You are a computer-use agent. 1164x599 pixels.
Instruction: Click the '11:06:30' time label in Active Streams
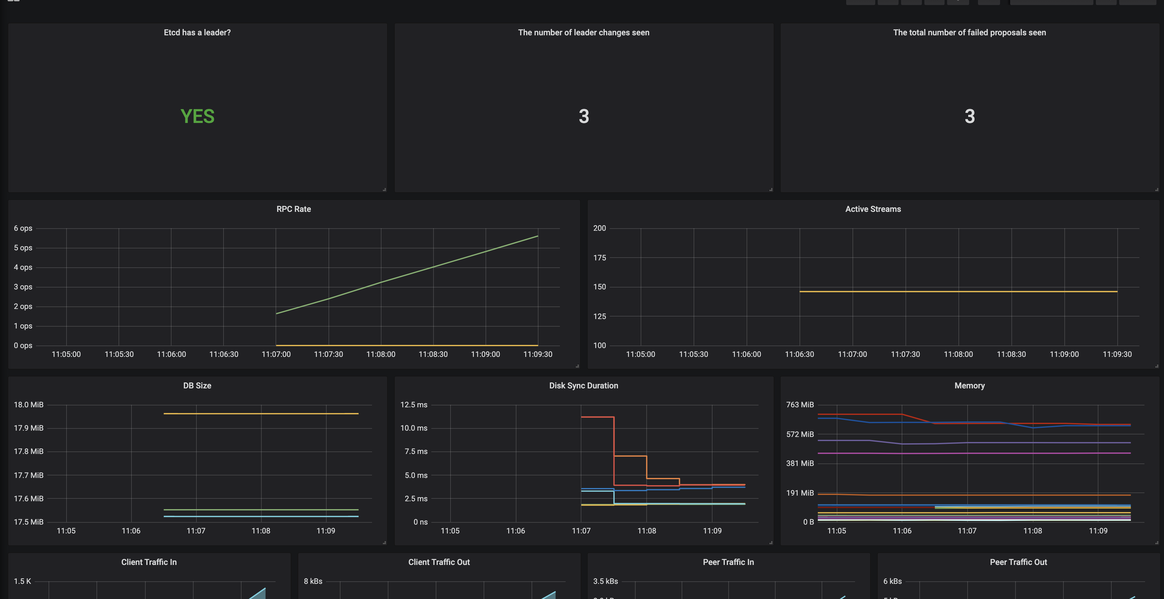pos(799,354)
